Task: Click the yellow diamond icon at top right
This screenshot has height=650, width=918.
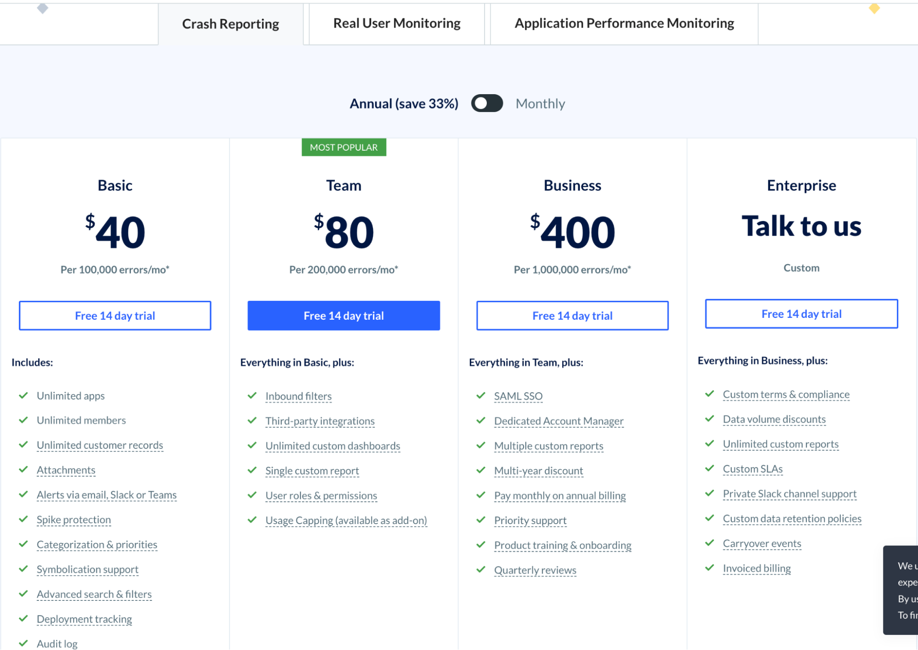Action: [874, 8]
